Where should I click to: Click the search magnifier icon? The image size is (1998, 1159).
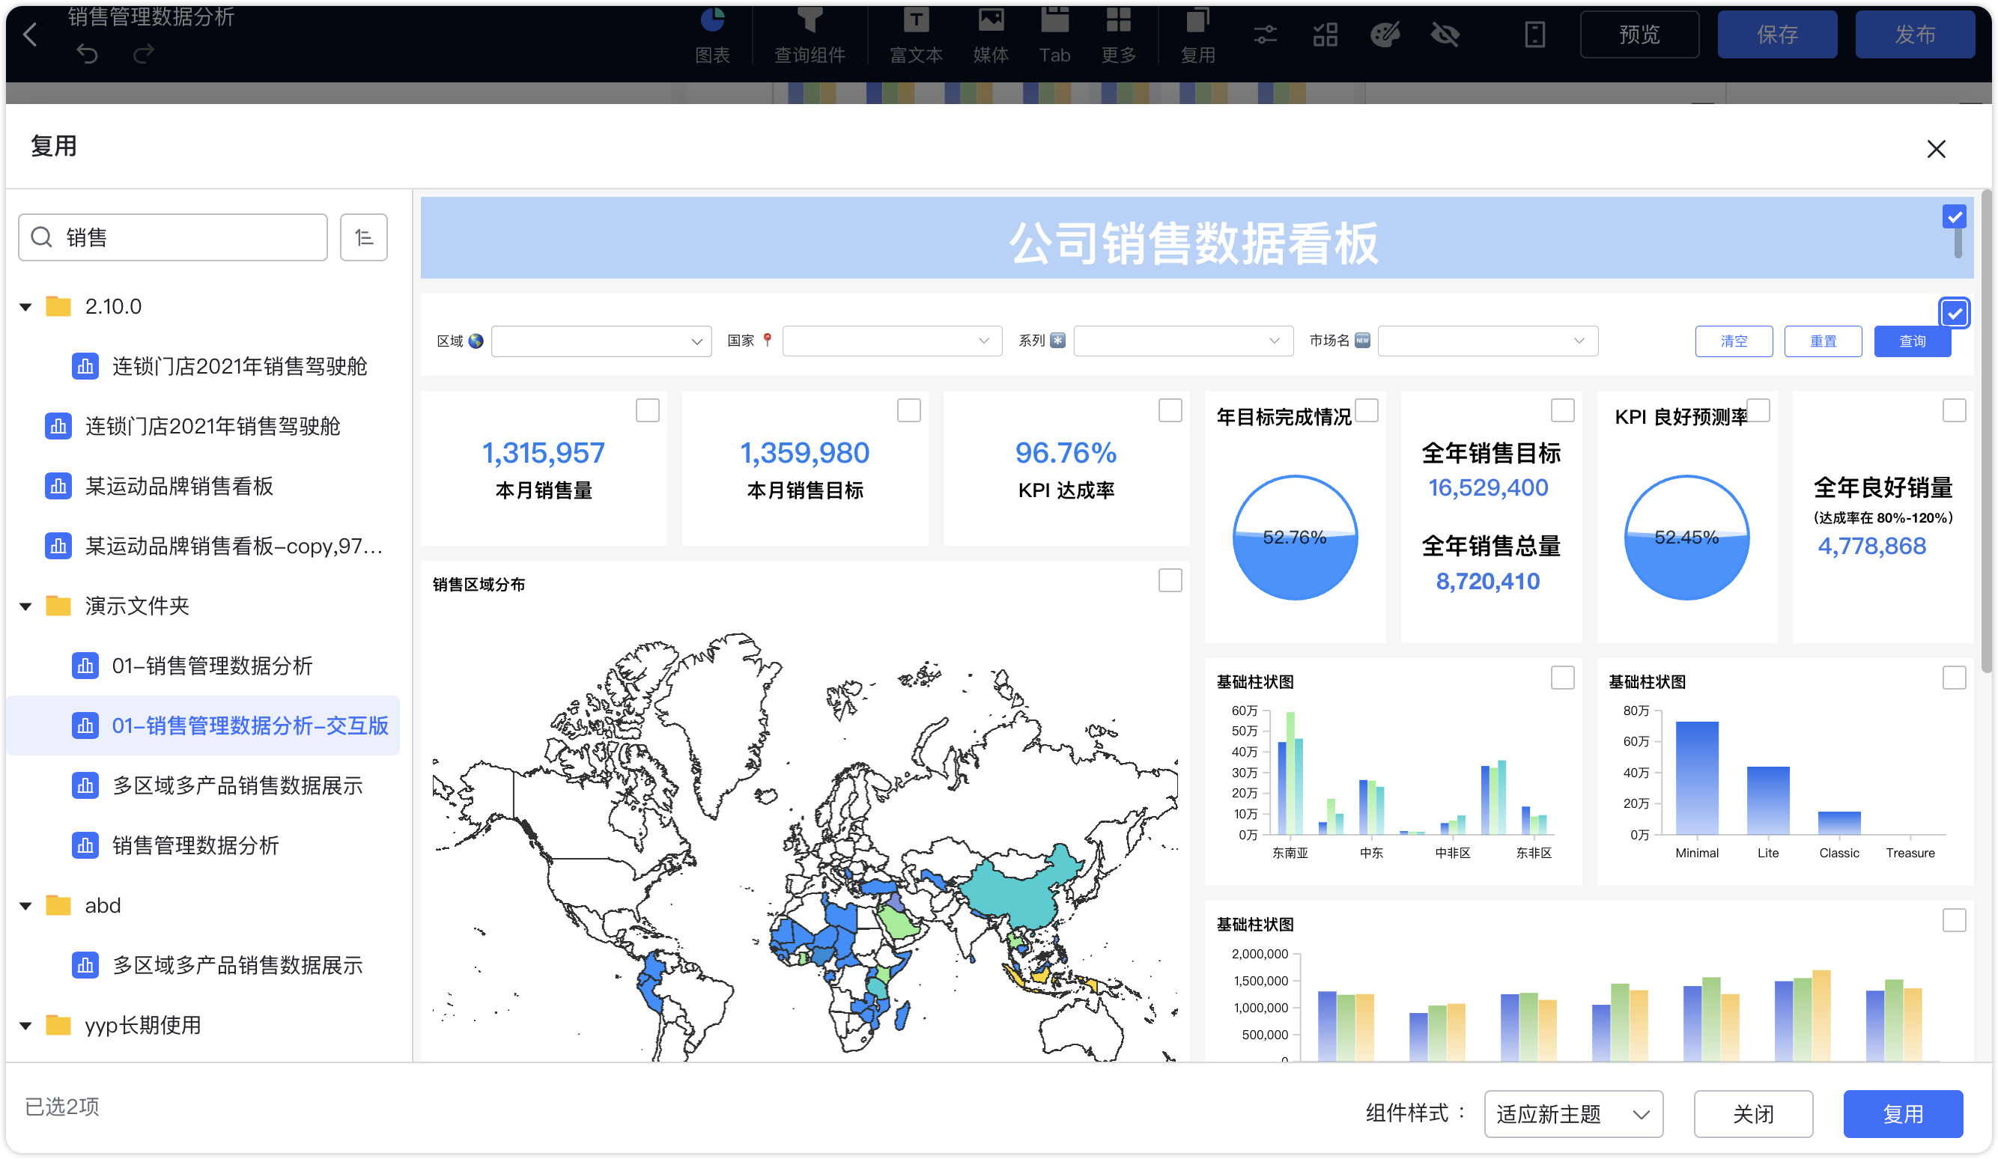coord(41,237)
